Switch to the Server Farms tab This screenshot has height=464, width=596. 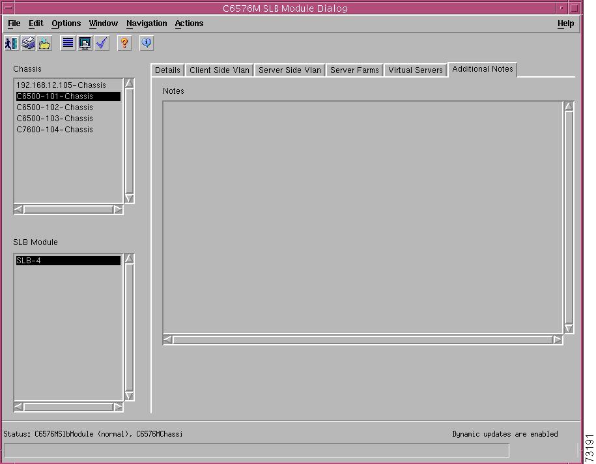(354, 70)
